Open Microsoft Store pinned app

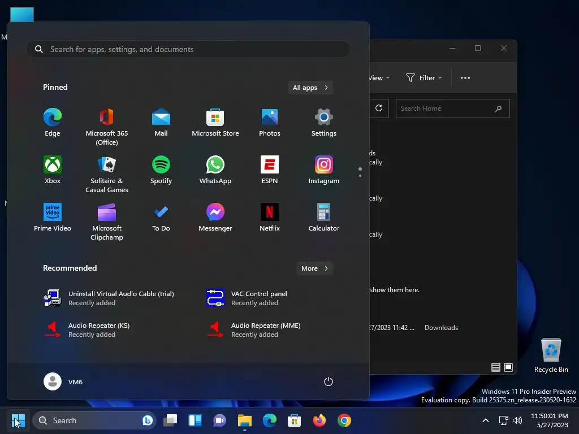tap(215, 123)
